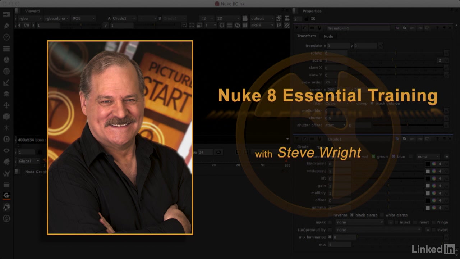Click the camera lock icon beside default

click(x=245, y=18)
